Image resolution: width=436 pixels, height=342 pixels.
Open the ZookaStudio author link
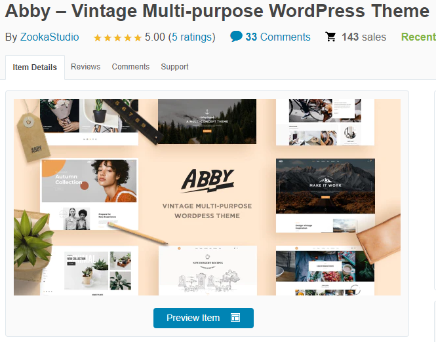click(49, 37)
